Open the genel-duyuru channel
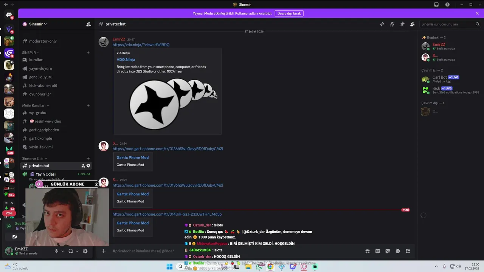Image resolution: width=484 pixels, height=272 pixels. (56, 77)
